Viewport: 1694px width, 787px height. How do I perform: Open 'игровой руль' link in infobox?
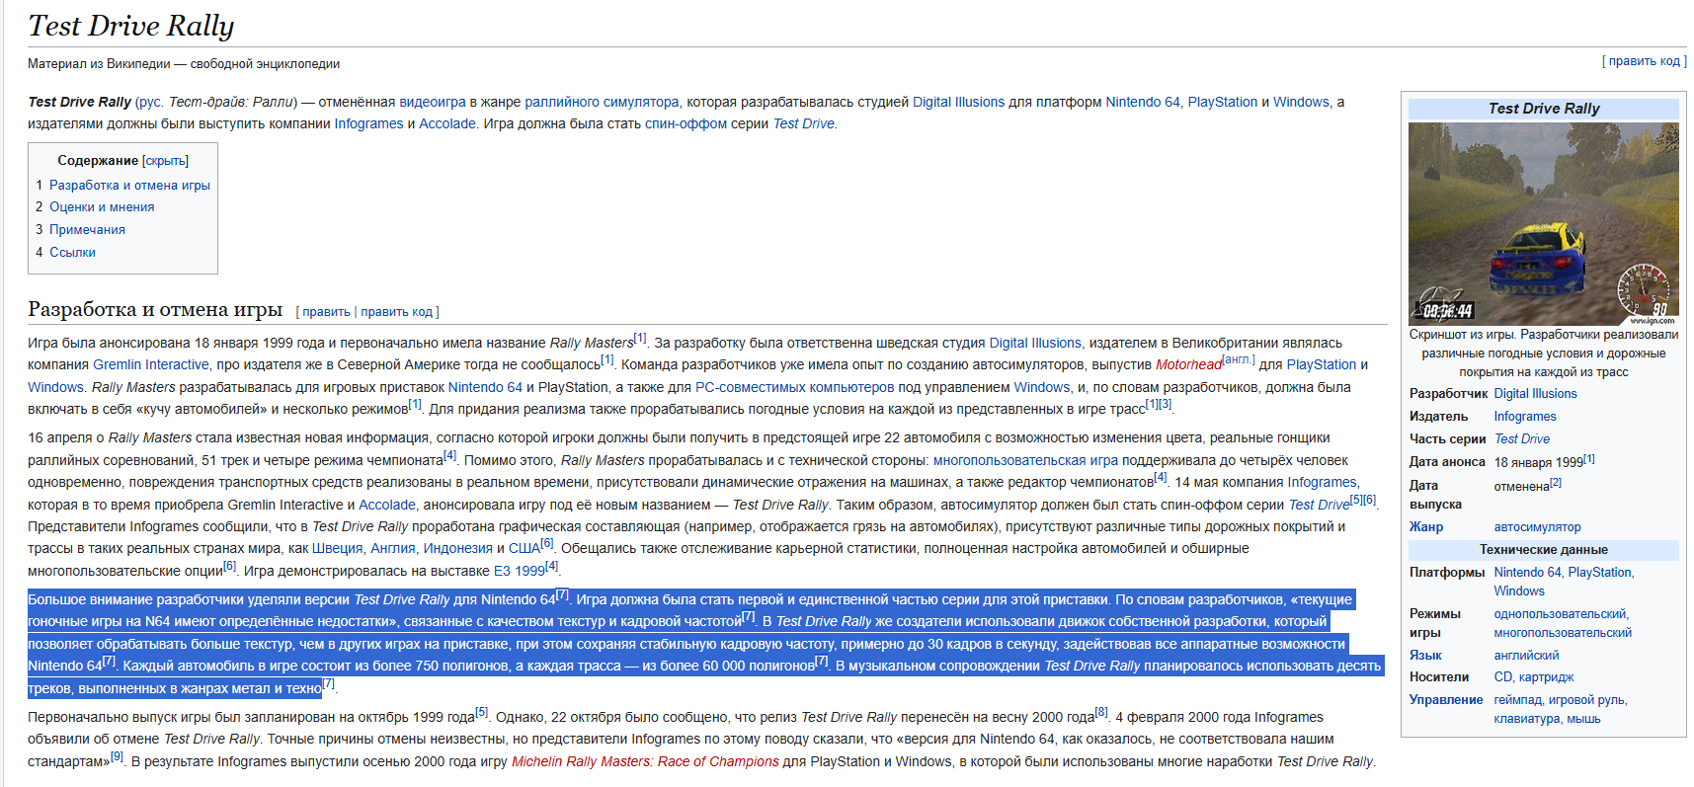pos(1585,699)
